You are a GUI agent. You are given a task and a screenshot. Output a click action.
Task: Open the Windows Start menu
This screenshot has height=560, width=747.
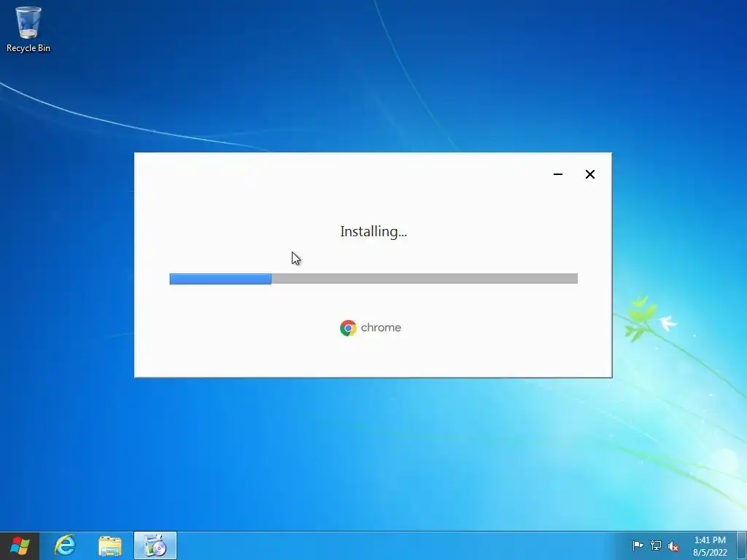(20, 545)
